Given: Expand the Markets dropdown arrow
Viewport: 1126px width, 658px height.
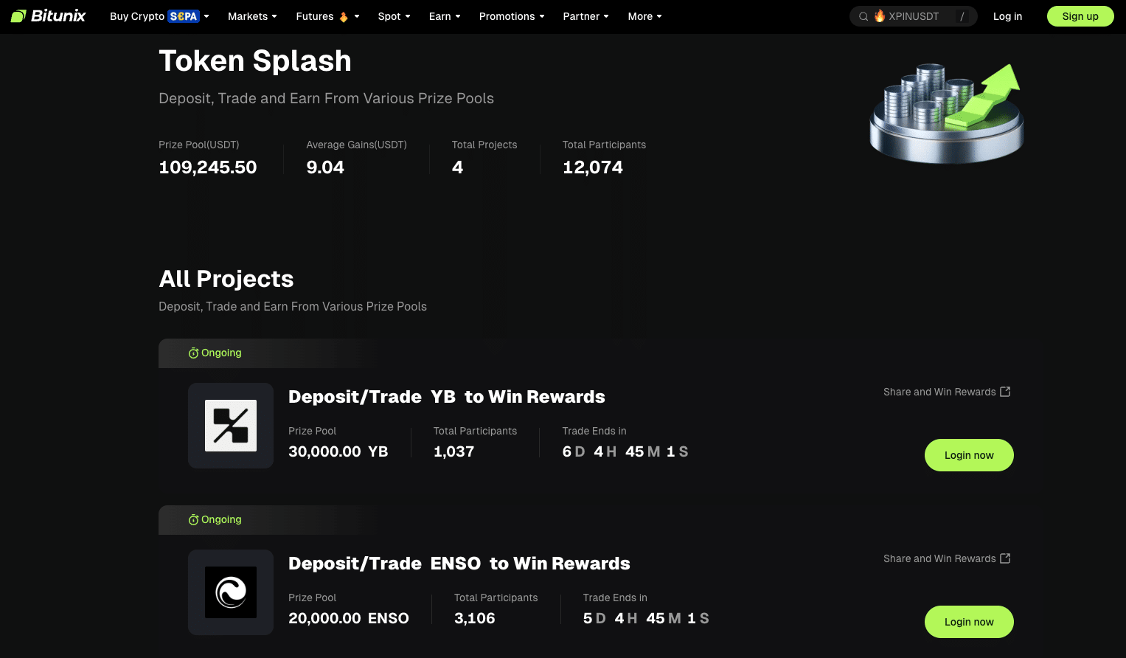Looking at the screenshot, I should tap(274, 16).
